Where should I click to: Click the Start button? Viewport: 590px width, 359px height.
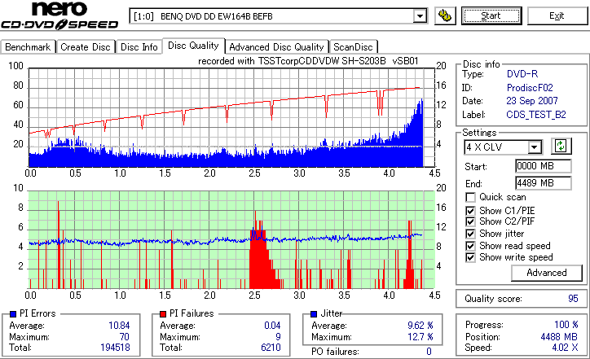491,15
